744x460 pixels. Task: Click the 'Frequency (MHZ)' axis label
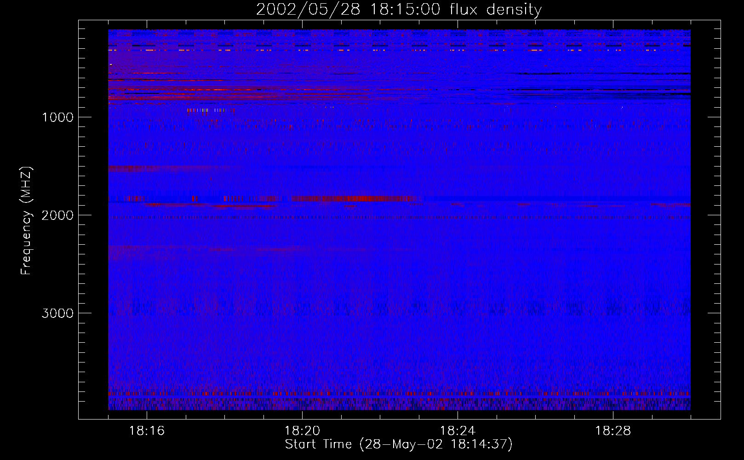(27, 221)
